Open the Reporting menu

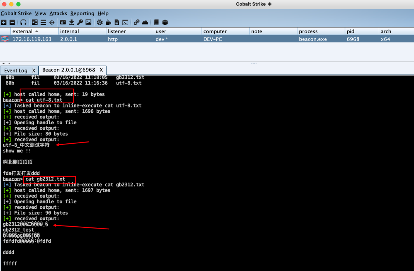(82, 13)
